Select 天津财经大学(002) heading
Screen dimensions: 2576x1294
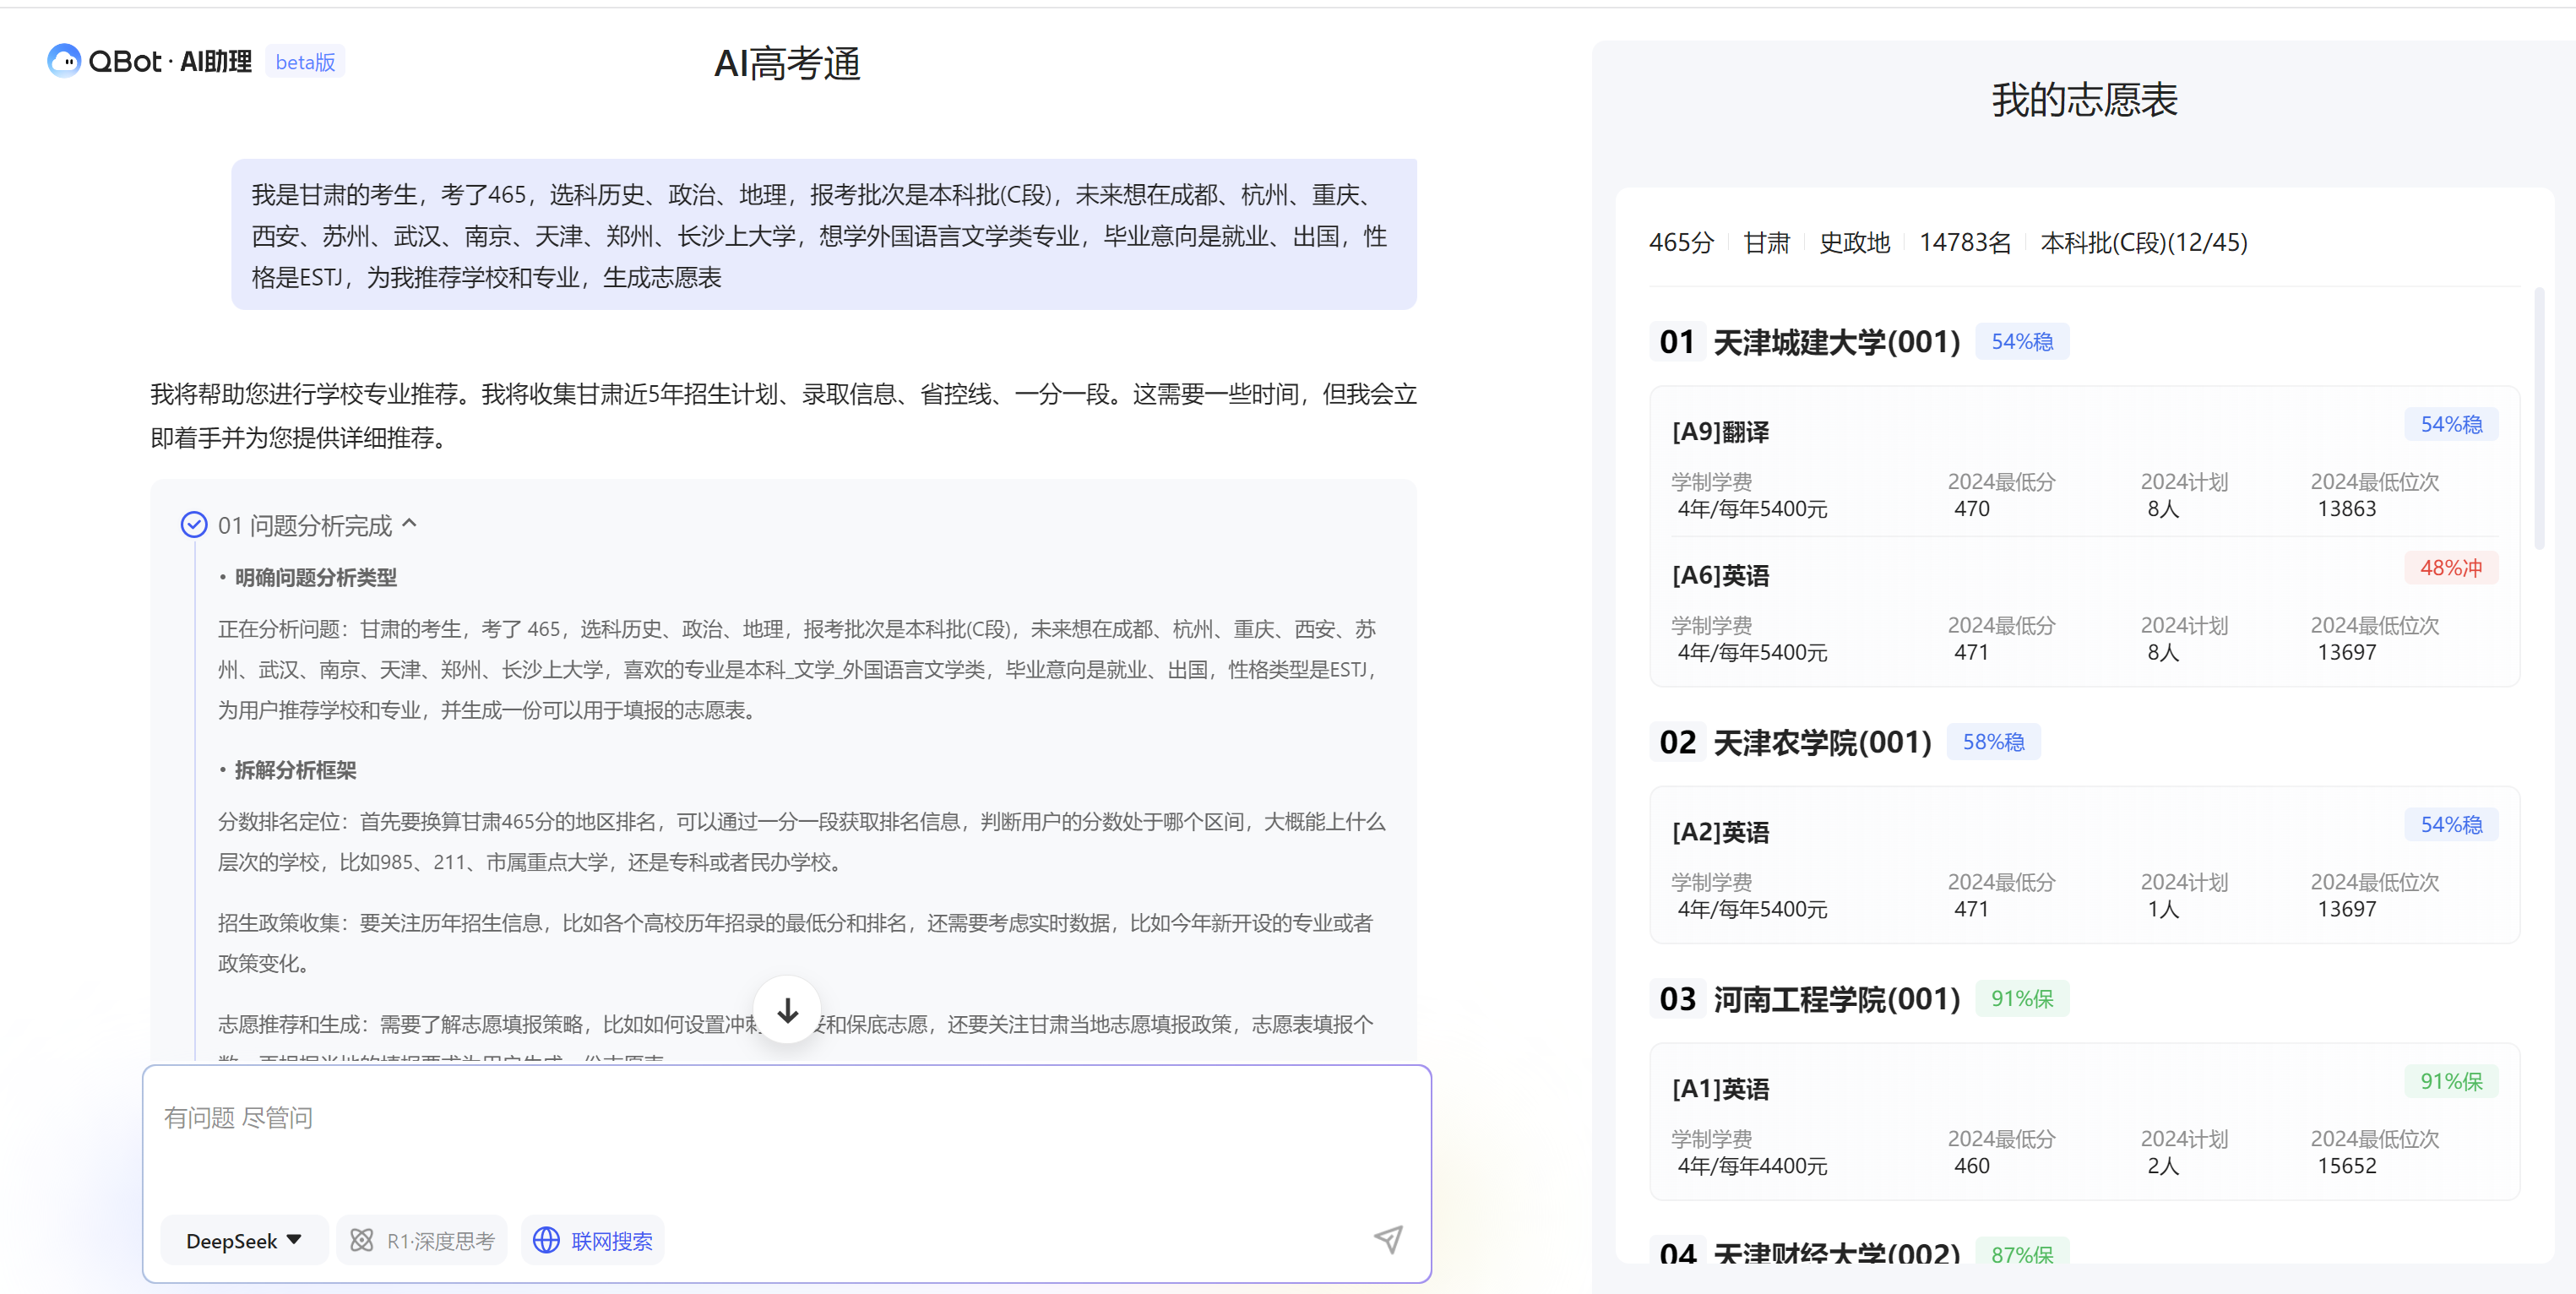coord(1836,1252)
